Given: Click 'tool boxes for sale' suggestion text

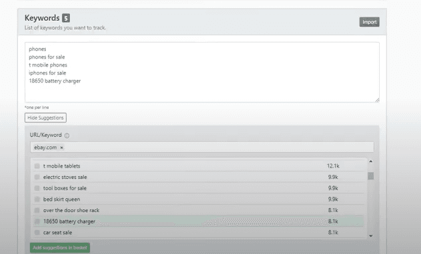Looking at the screenshot, I should (65, 188).
